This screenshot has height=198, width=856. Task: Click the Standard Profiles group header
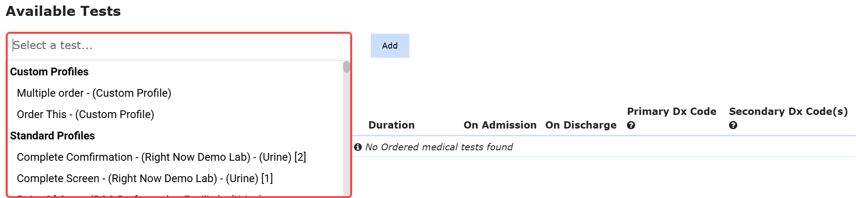tap(52, 136)
